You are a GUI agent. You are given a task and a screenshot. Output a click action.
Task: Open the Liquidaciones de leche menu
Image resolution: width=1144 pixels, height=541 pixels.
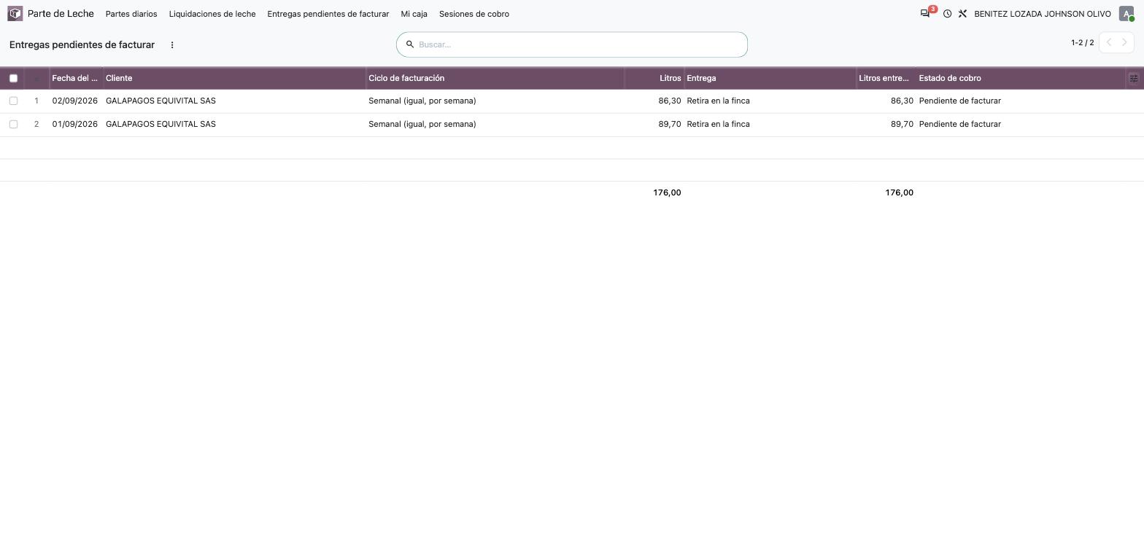pos(212,14)
